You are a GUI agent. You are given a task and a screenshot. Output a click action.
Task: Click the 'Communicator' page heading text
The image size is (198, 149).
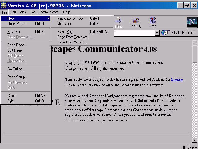pyautogui.click(x=110, y=49)
